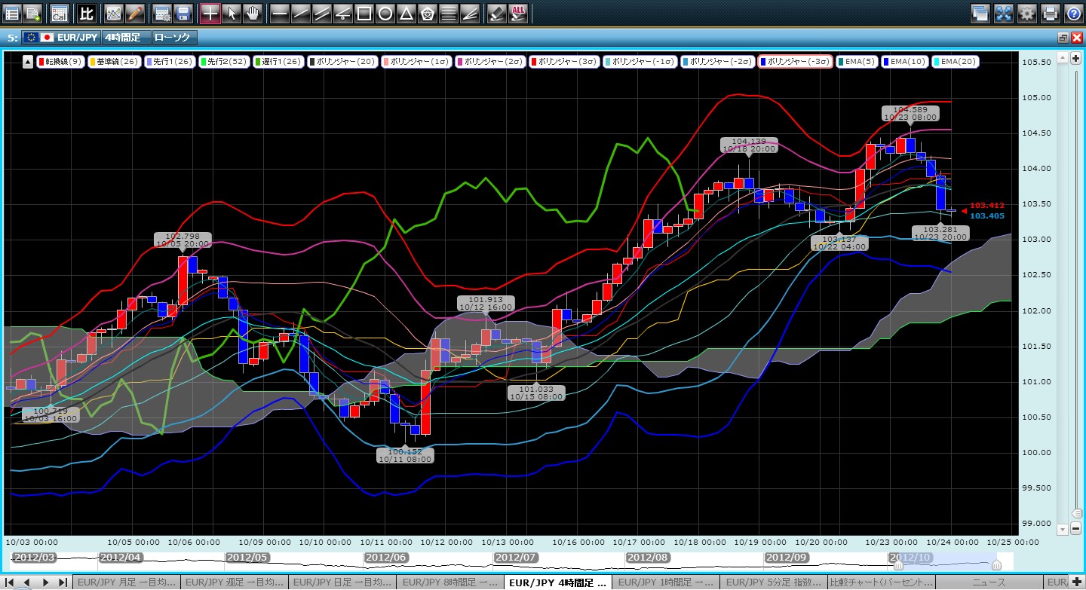Image resolution: width=1086 pixels, height=590 pixels.
Task: Click the erase ALL drawings icon
Action: point(518,13)
